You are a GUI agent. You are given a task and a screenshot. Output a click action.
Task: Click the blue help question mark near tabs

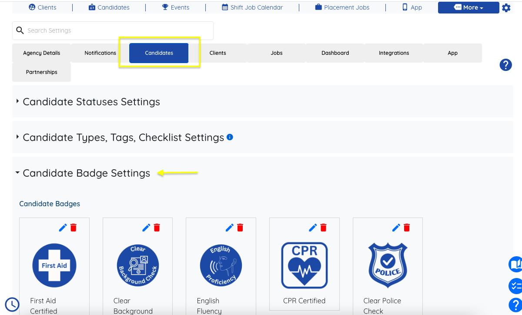pyautogui.click(x=505, y=65)
